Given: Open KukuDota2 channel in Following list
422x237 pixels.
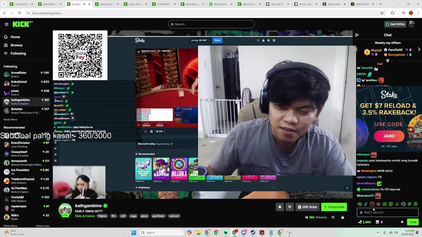Looking at the screenshot, I should [26, 84].
